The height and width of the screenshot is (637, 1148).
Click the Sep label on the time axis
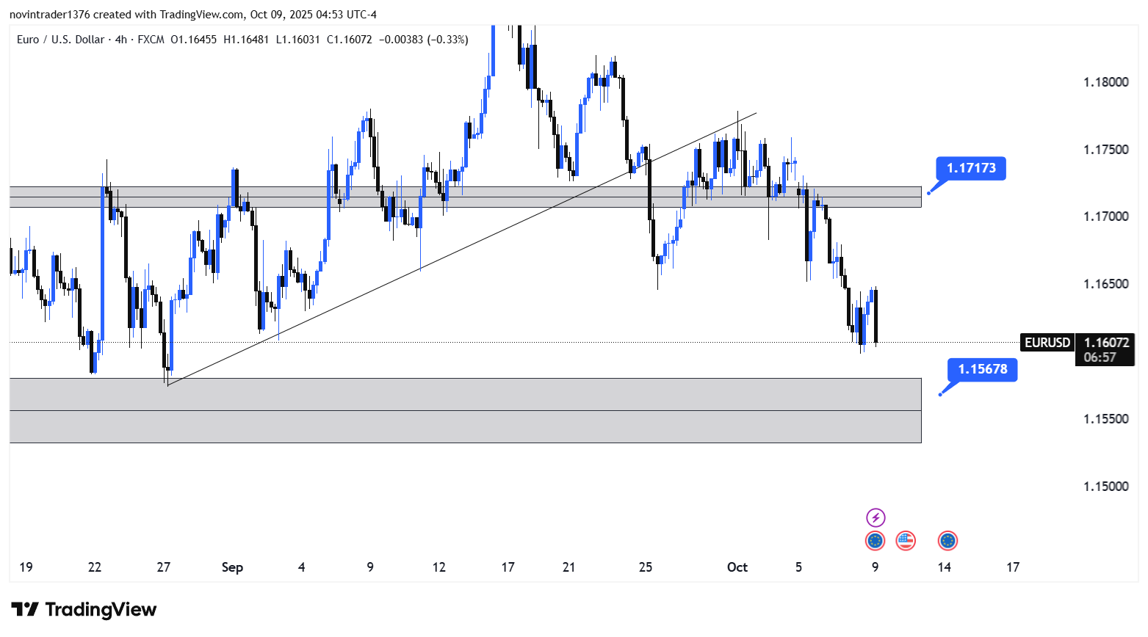[x=232, y=567]
